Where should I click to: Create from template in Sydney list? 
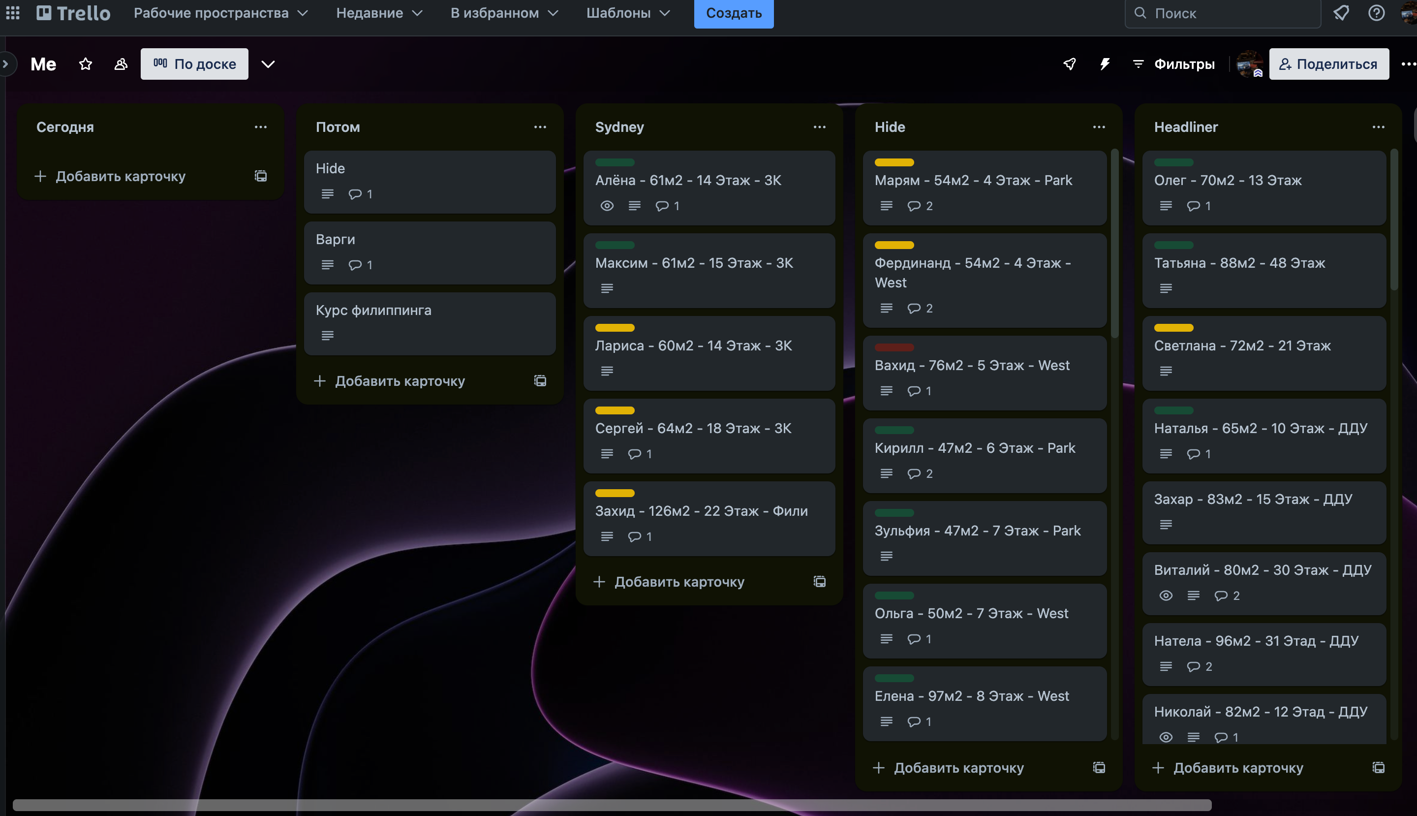819,582
